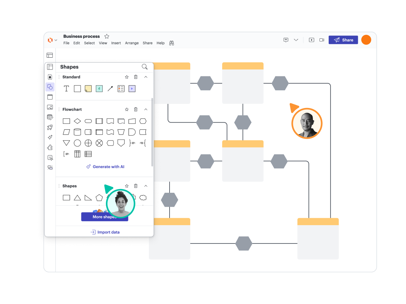This screenshot has height=304, width=406.
Task: Open the Arrange menu
Action: pyautogui.click(x=132, y=43)
